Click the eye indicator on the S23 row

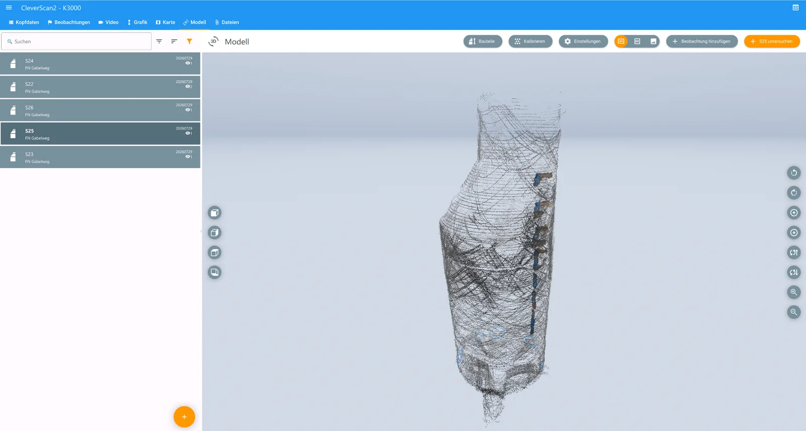tap(188, 157)
